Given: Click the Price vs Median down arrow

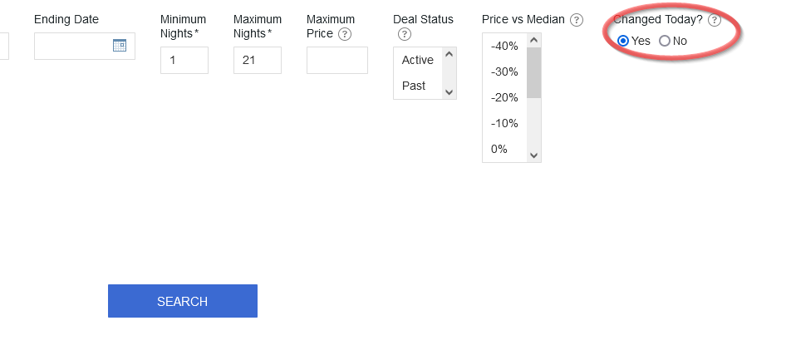Looking at the screenshot, I should [x=534, y=155].
